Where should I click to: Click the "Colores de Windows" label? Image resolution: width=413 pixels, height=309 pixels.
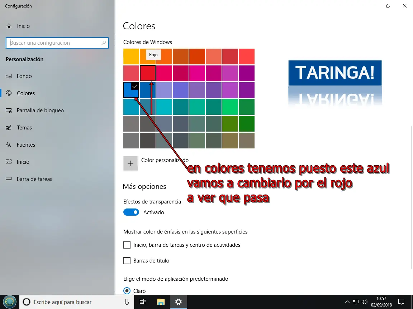[147, 42]
